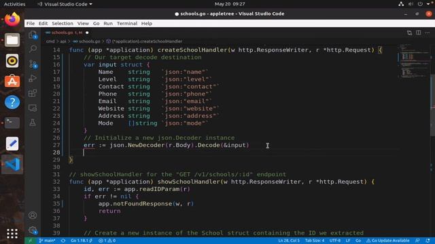Select the schools.go editor tab

click(x=67, y=33)
